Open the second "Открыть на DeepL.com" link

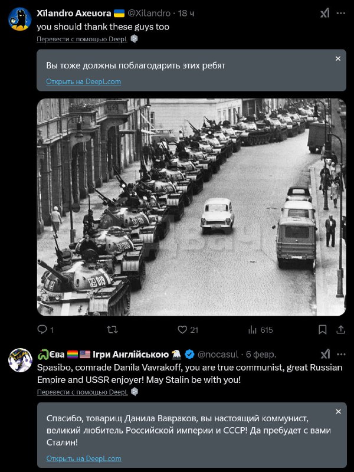[x=83, y=458]
